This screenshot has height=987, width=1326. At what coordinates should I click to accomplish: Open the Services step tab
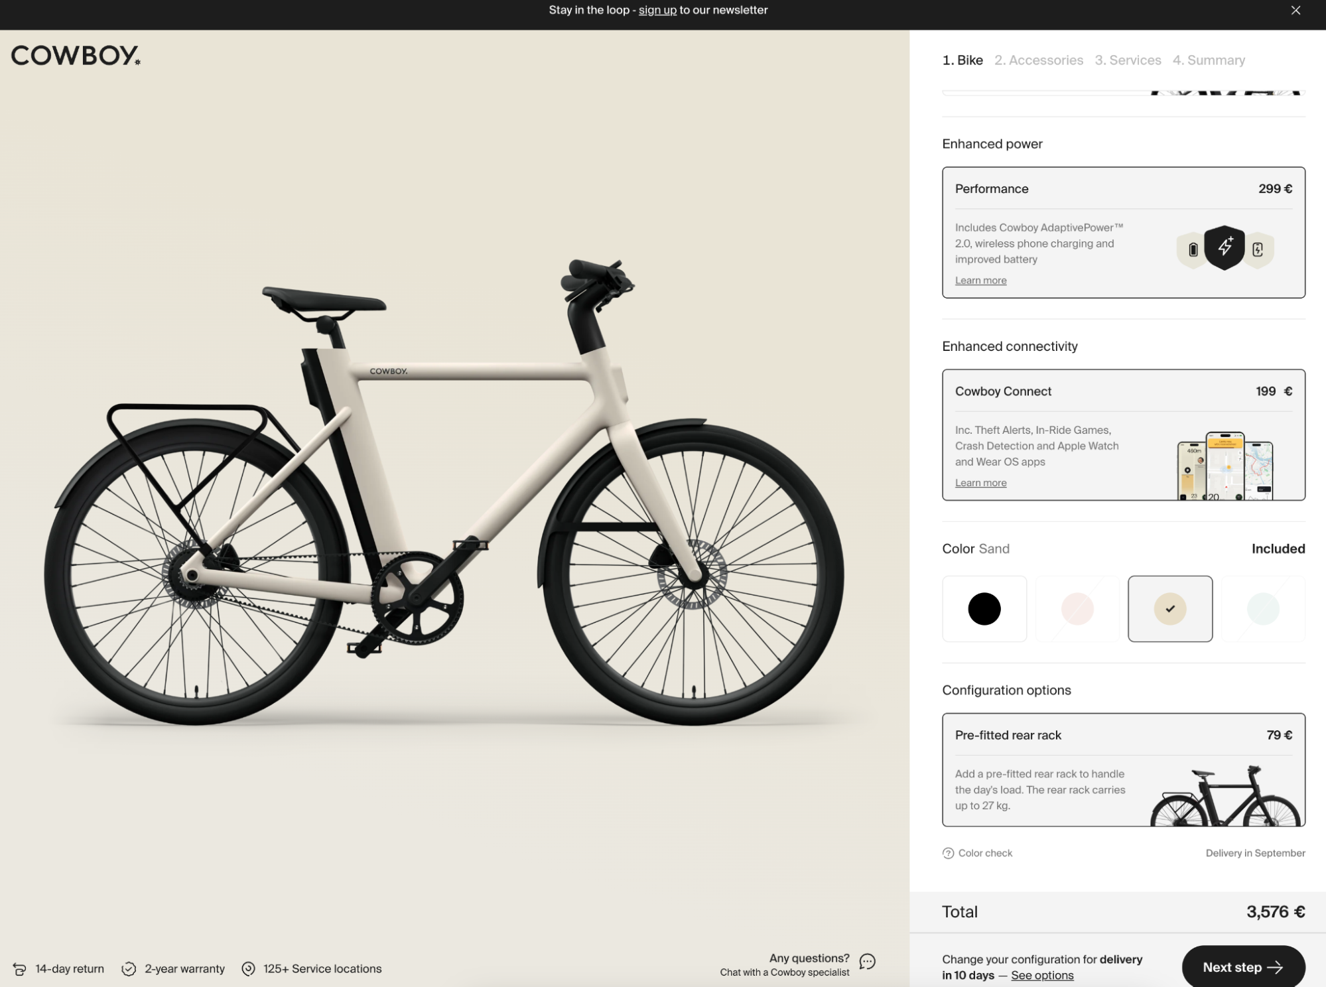[x=1128, y=60]
